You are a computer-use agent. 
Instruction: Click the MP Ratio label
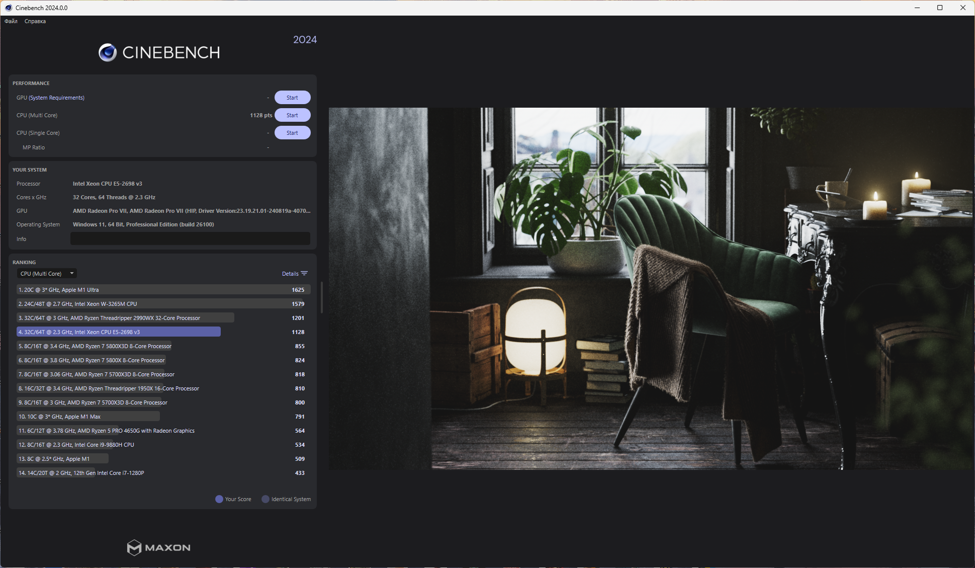[x=34, y=147]
